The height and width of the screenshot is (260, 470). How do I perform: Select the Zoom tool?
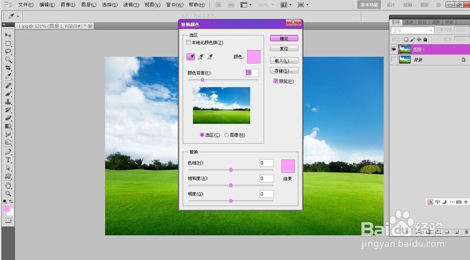8,193
